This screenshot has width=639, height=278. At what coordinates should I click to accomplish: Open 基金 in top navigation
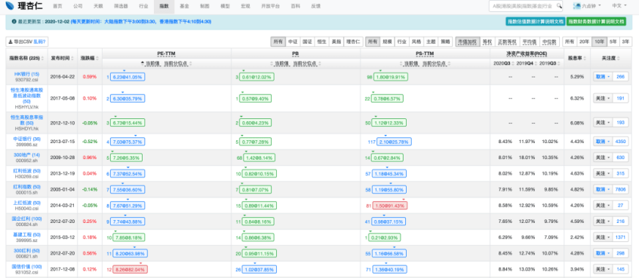184,6
